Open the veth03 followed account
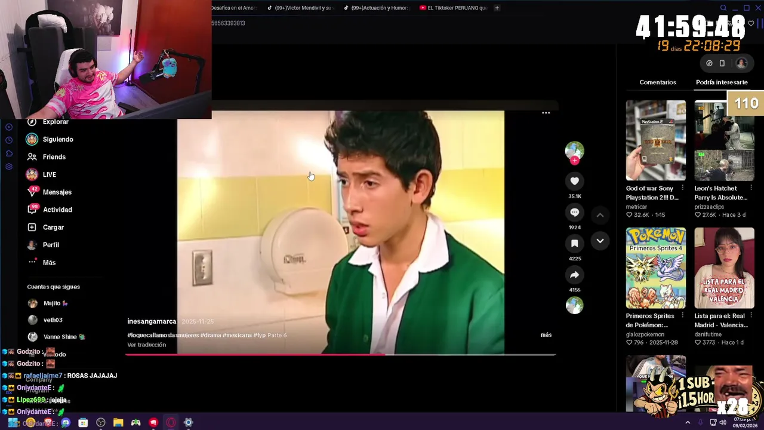764x430 pixels. pyautogui.click(x=45, y=320)
